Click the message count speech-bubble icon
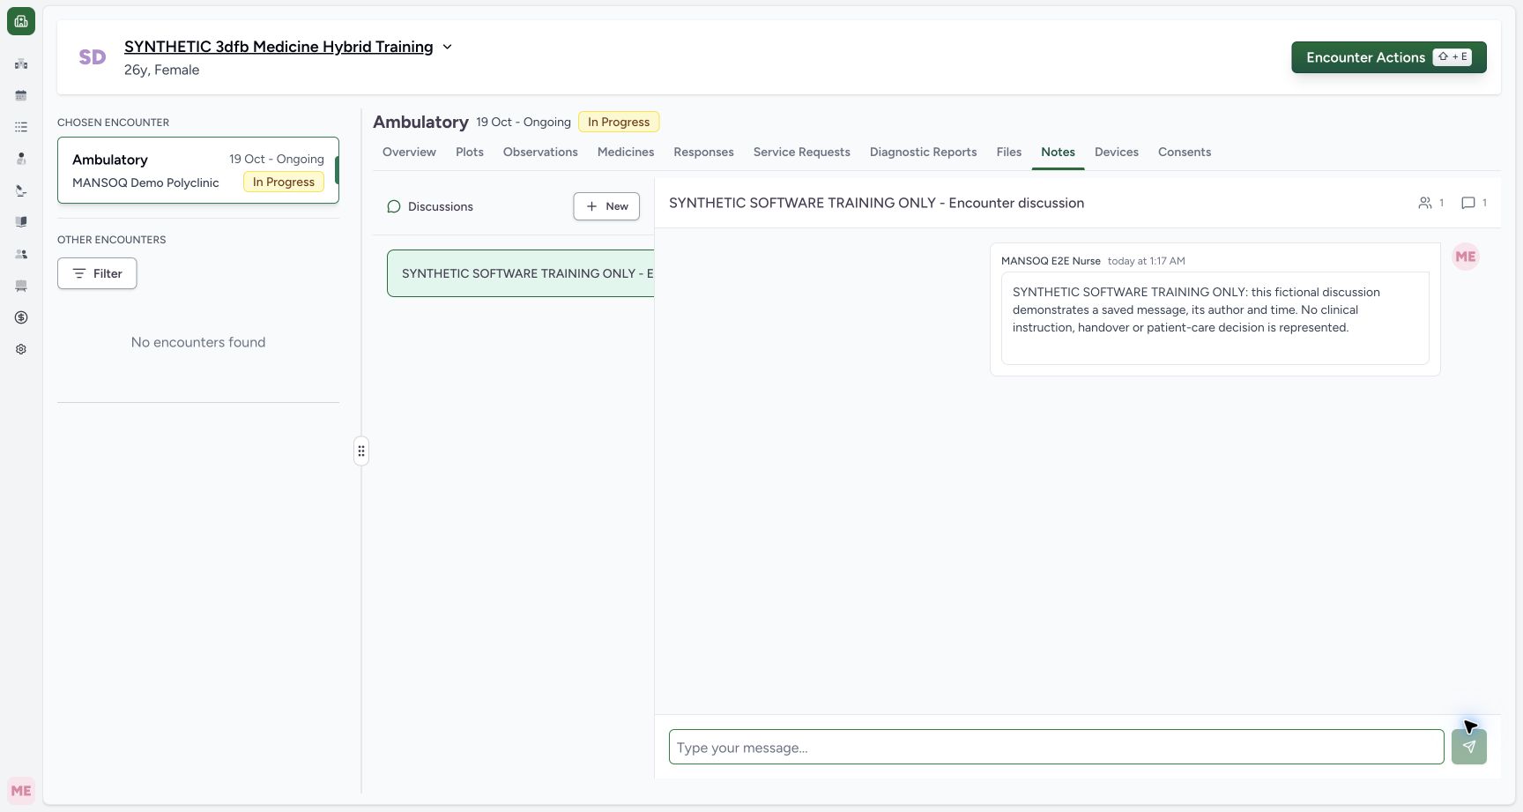The height and width of the screenshot is (812, 1523). click(1468, 203)
